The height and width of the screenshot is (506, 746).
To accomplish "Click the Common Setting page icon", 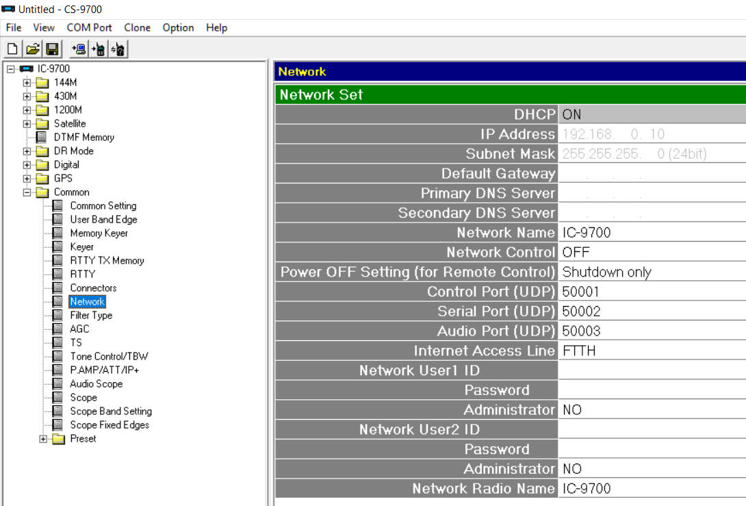I will click(57, 205).
